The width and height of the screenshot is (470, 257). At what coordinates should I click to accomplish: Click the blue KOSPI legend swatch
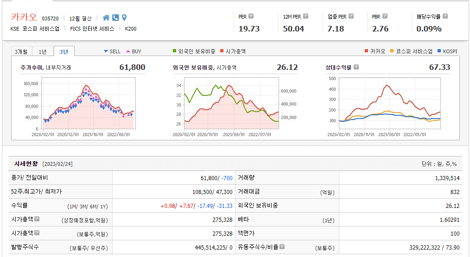click(x=439, y=51)
